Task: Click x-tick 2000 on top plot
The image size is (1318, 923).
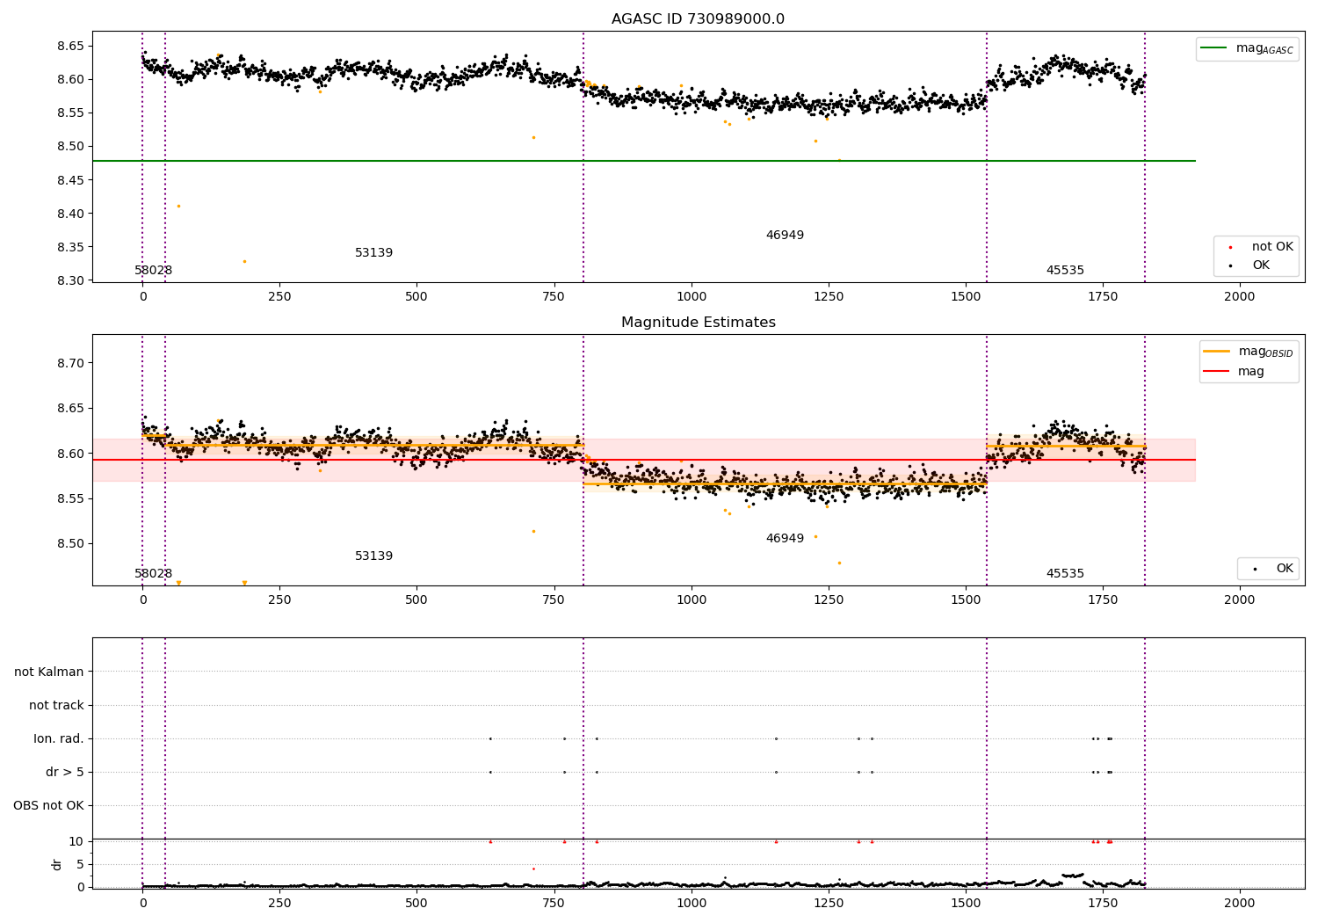Action: pos(1240,297)
